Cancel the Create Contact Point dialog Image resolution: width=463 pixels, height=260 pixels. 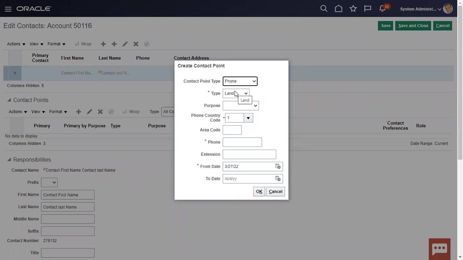[276, 192]
